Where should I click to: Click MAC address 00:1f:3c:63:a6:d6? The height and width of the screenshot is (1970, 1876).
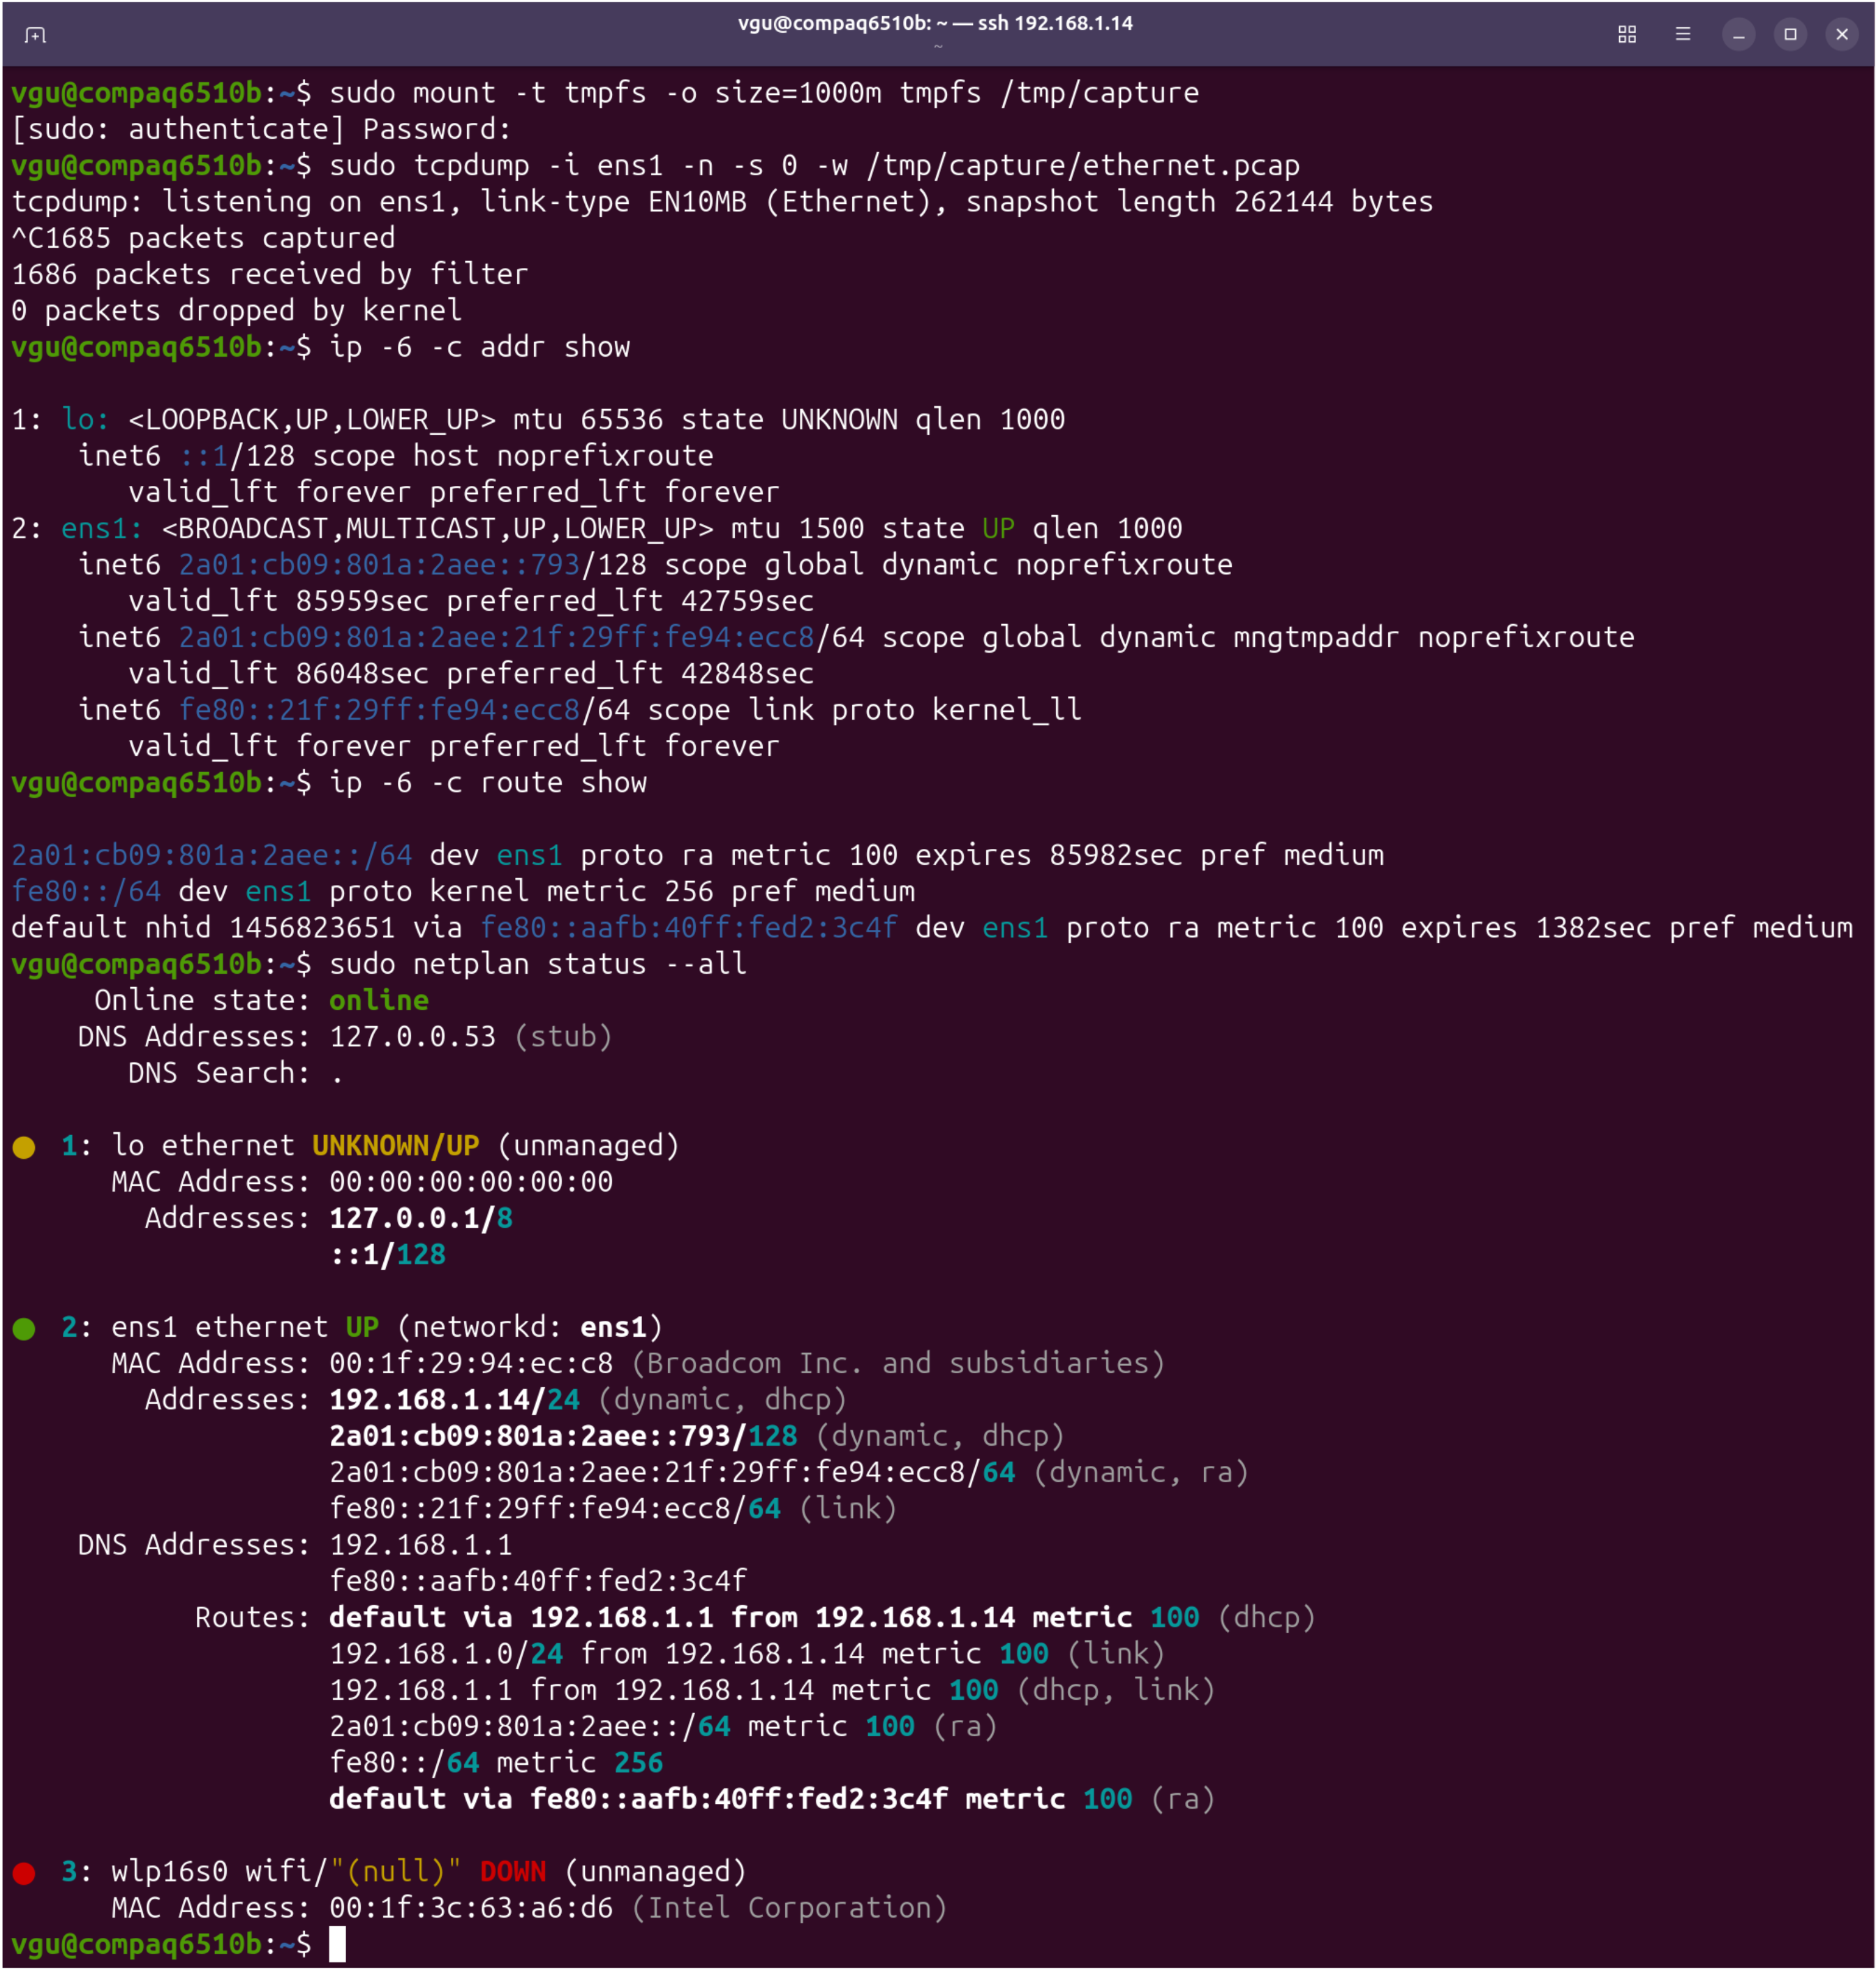pyautogui.click(x=470, y=1907)
